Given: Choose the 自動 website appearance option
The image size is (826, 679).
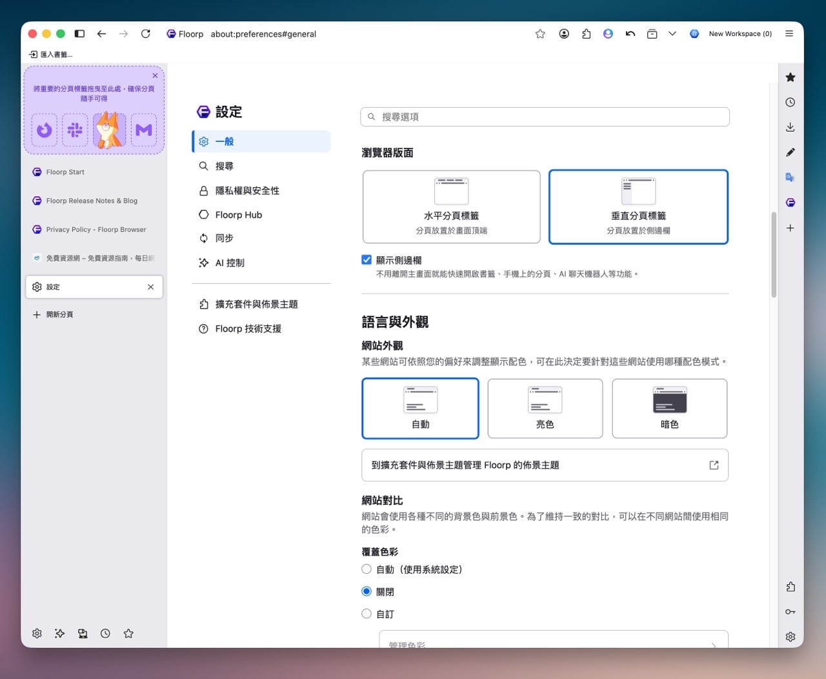Looking at the screenshot, I should pyautogui.click(x=420, y=408).
